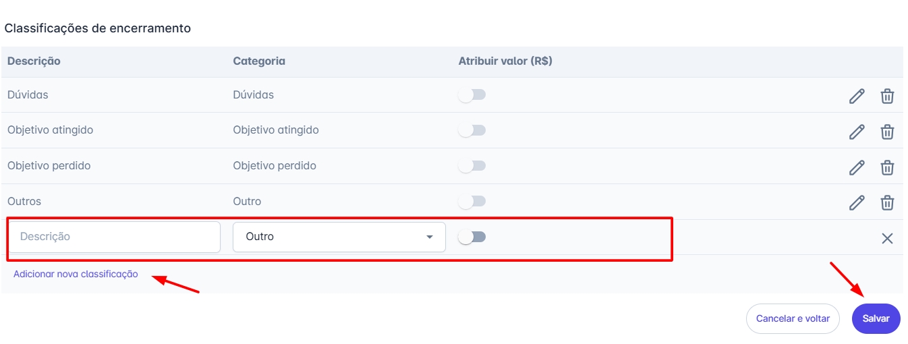Delete the Dúvidas classification row
The image size is (908, 344).
[888, 96]
